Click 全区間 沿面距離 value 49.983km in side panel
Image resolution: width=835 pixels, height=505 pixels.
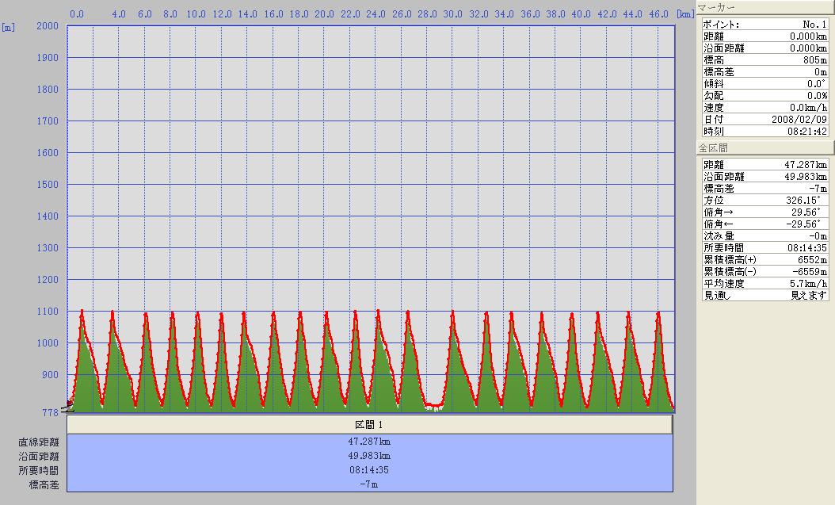click(805, 176)
